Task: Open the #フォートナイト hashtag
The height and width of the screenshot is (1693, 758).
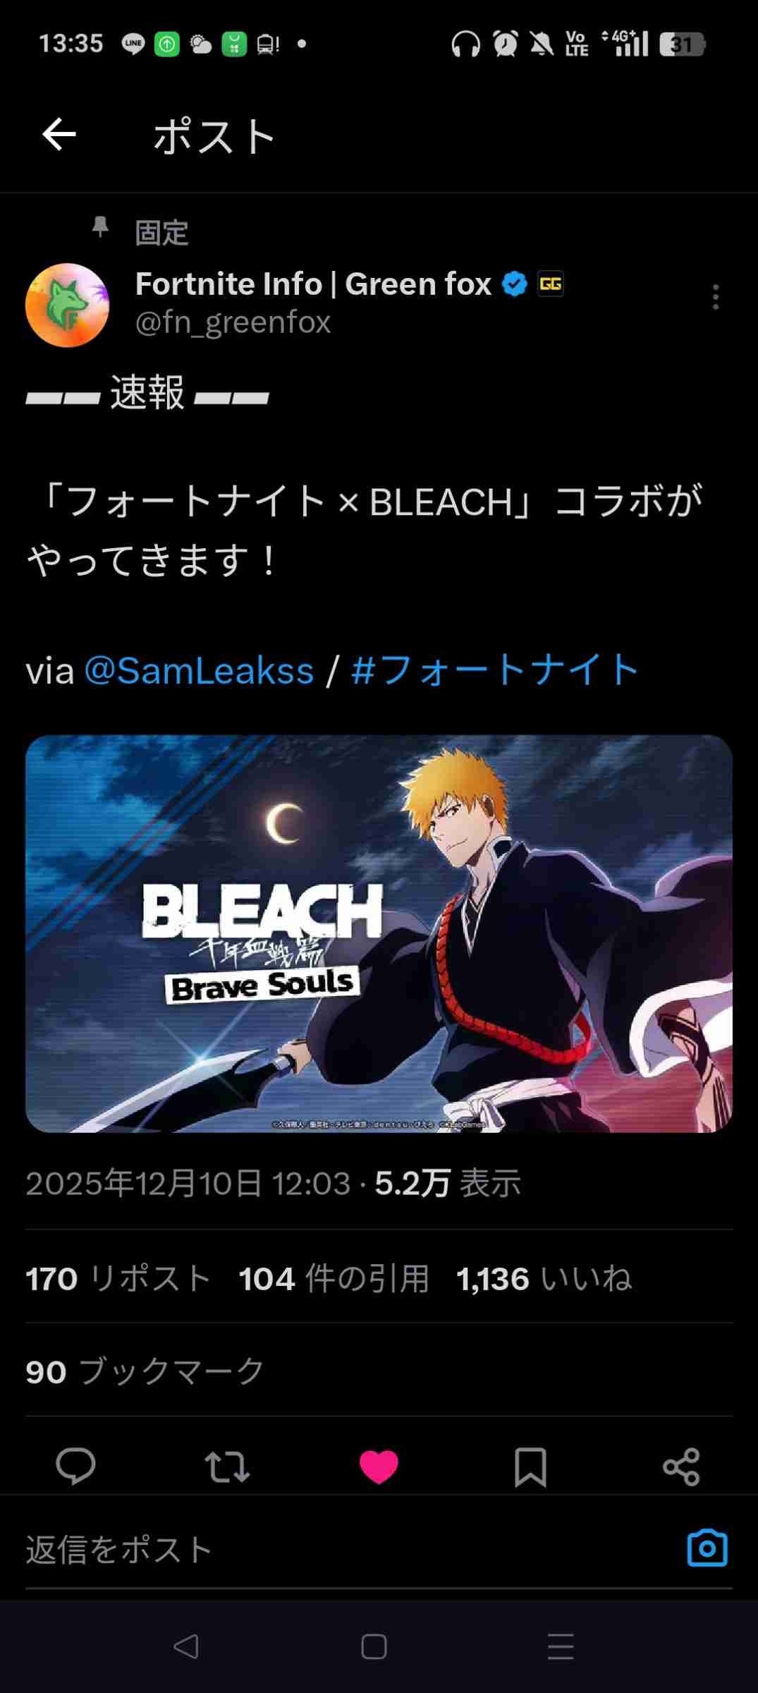Action: pos(495,670)
